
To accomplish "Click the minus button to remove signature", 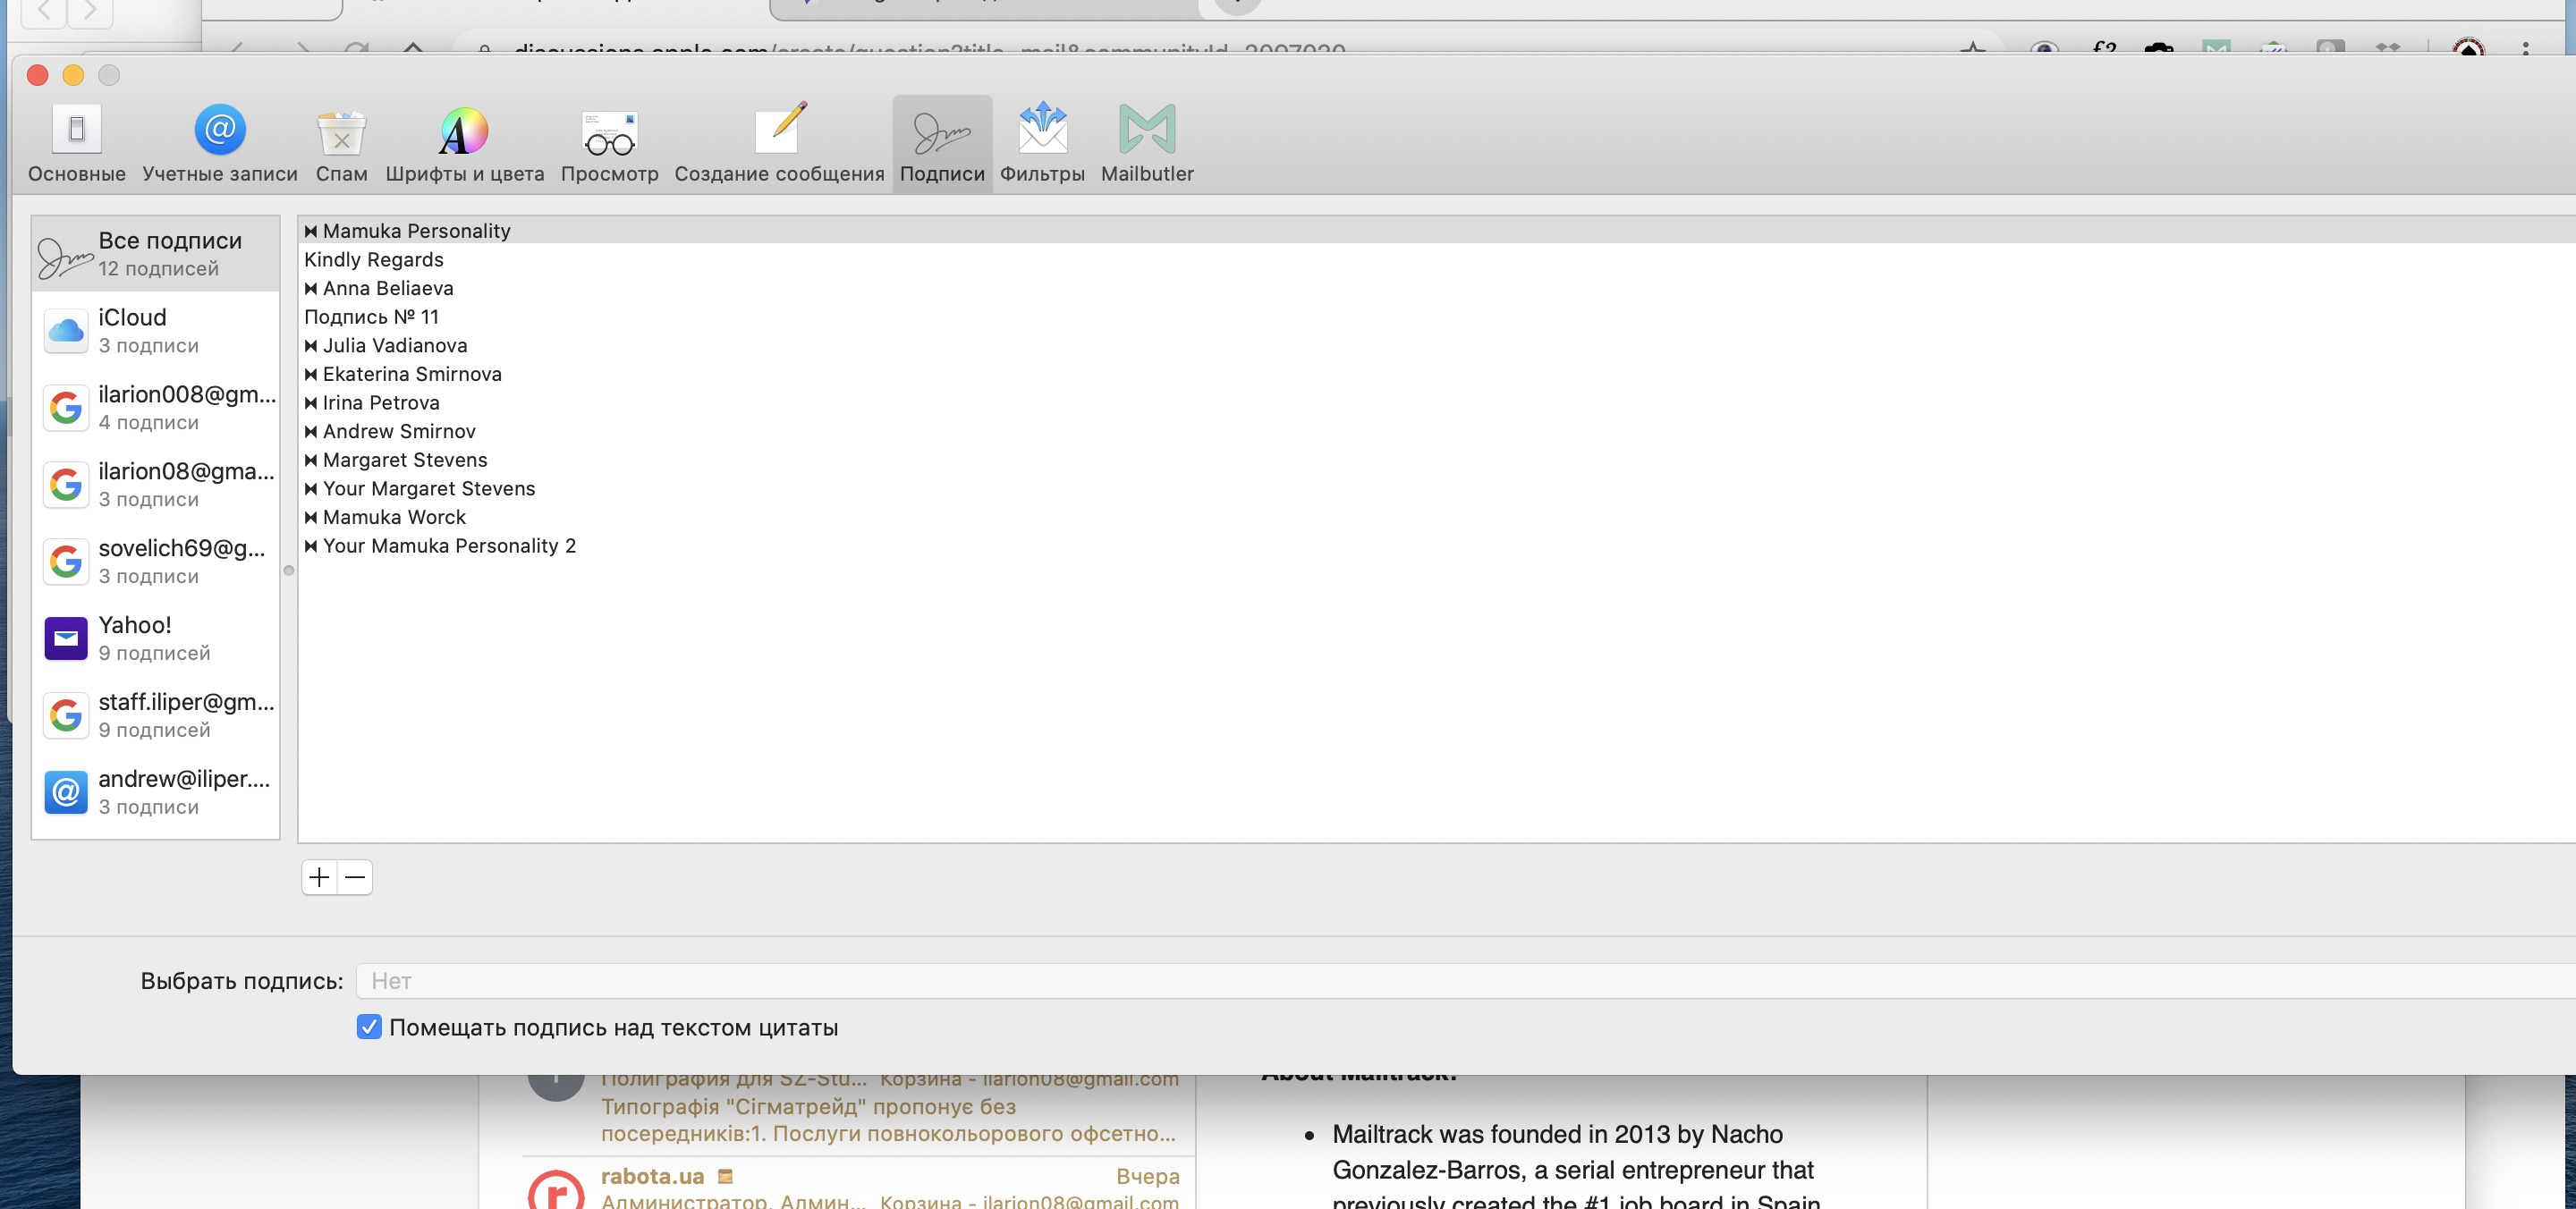I will 355,877.
